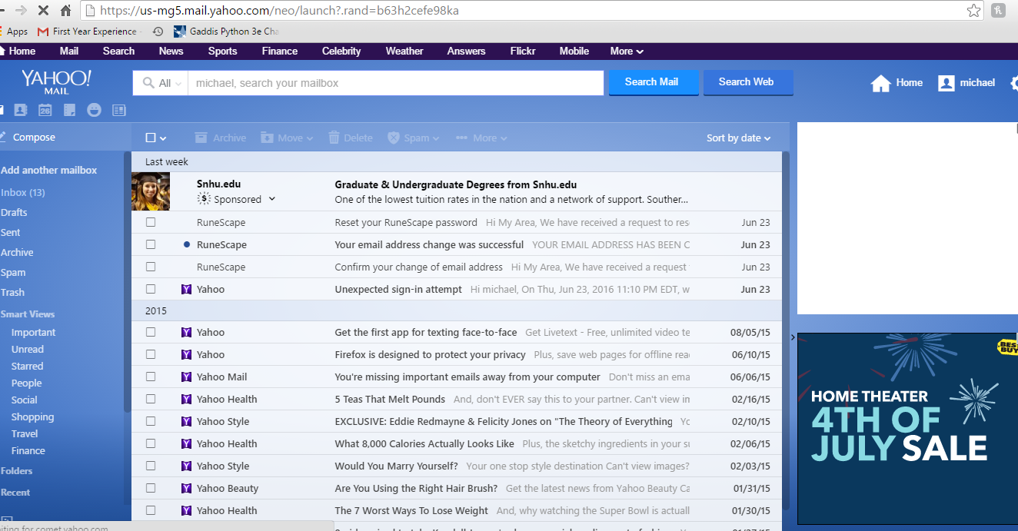Open Celebrity in Yahoo navigation bar

(x=341, y=51)
